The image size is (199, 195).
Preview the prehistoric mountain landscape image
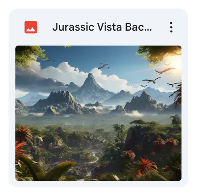click(x=98, y=113)
